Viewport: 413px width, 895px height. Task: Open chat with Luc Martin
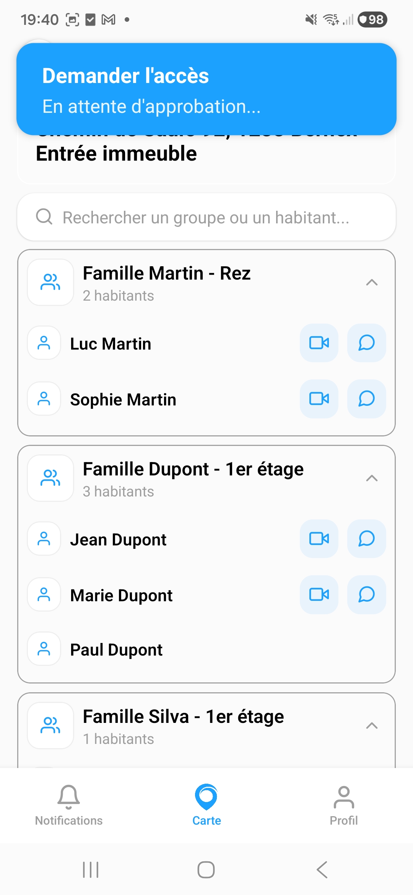pos(366,343)
